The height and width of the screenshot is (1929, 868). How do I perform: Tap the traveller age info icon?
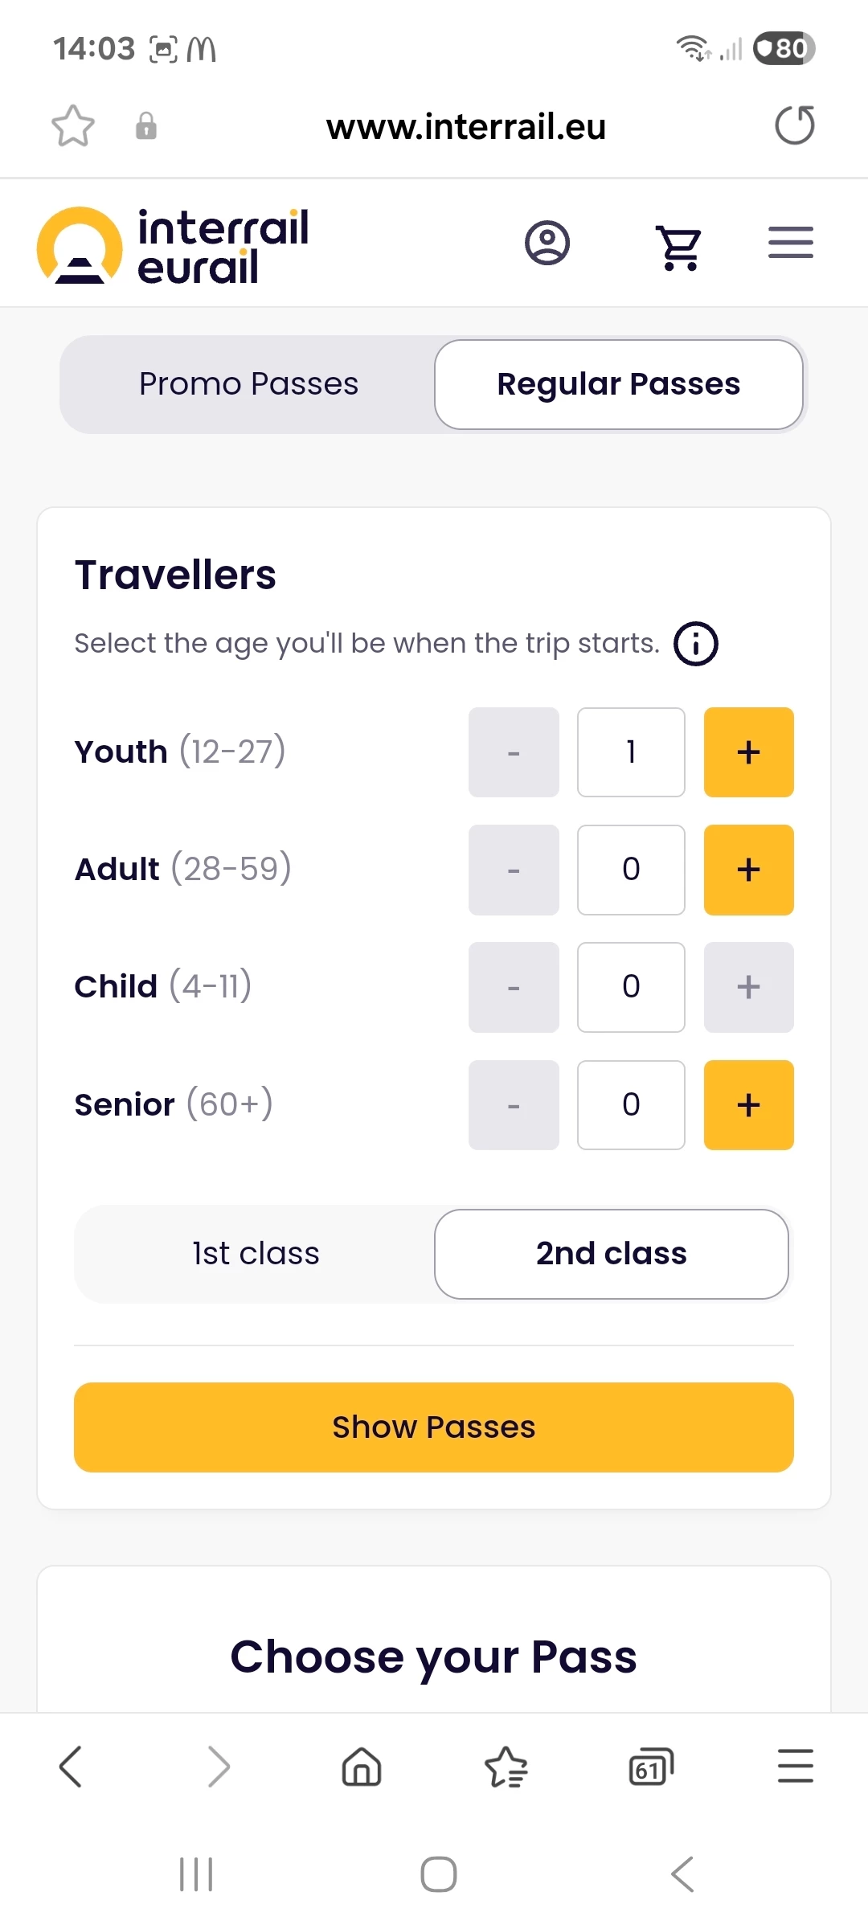[695, 644]
